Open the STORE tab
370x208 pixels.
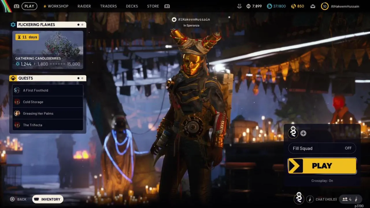click(153, 6)
